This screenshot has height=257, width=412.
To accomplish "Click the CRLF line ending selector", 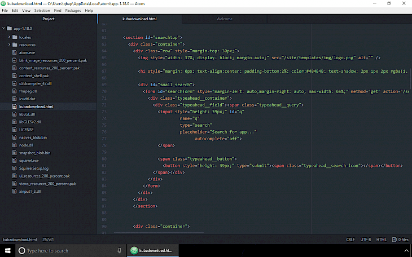I will [x=350, y=240].
